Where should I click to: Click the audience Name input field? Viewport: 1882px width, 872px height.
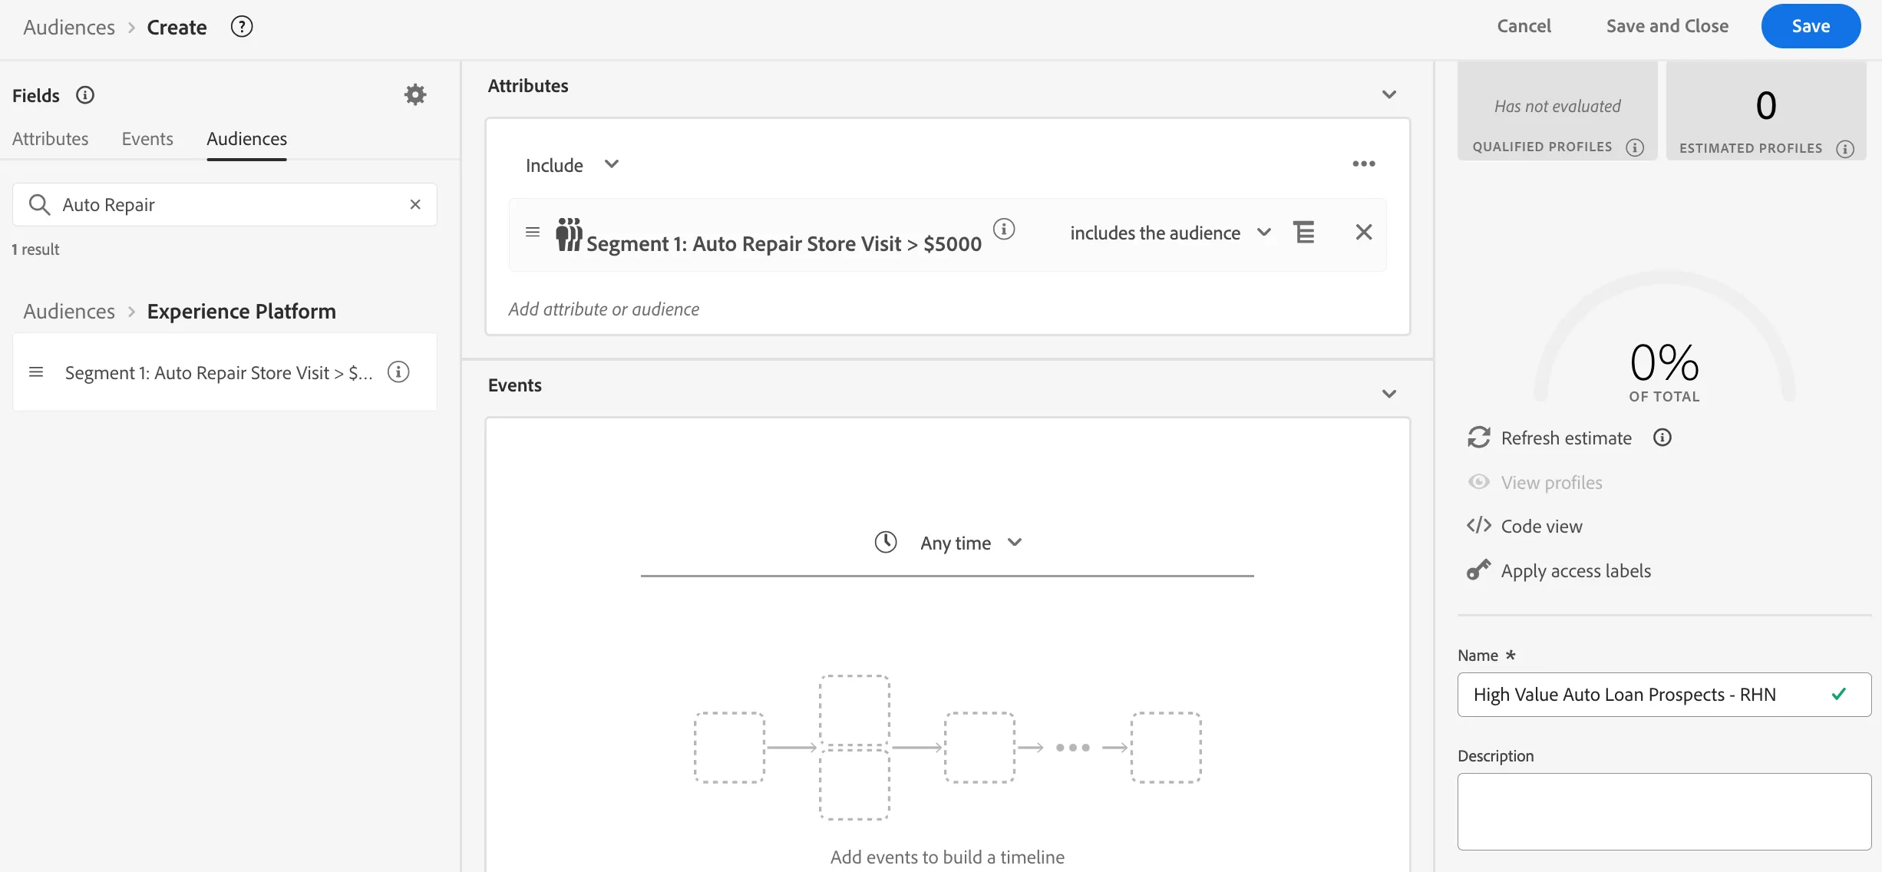(x=1664, y=695)
